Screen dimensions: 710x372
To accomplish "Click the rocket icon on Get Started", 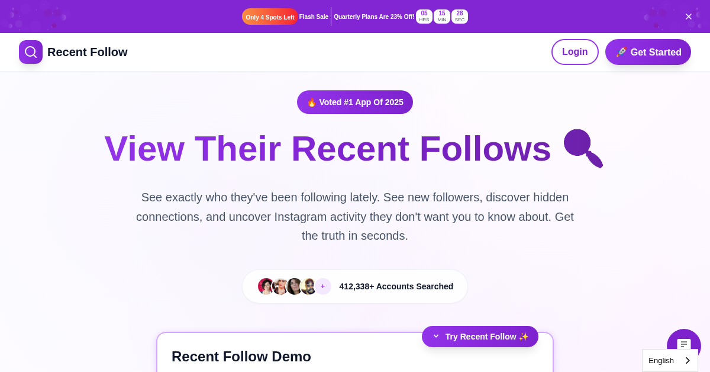I will pyautogui.click(x=622, y=52).
